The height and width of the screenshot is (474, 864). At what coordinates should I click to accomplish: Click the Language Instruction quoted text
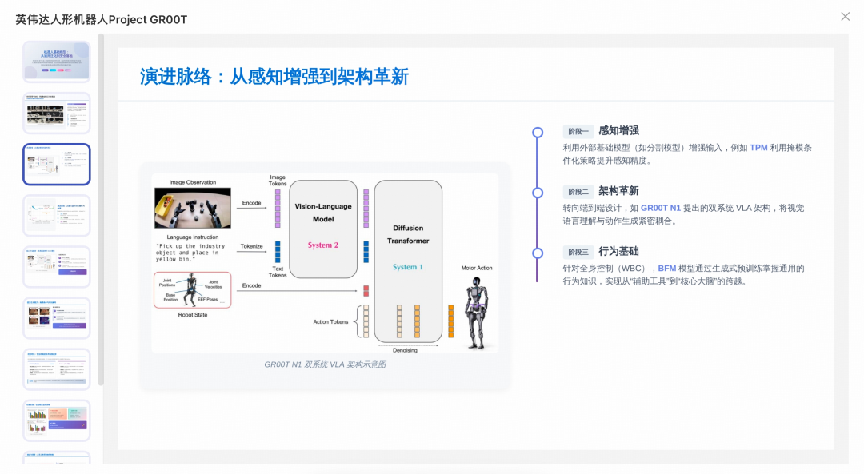tap(190, 253)
